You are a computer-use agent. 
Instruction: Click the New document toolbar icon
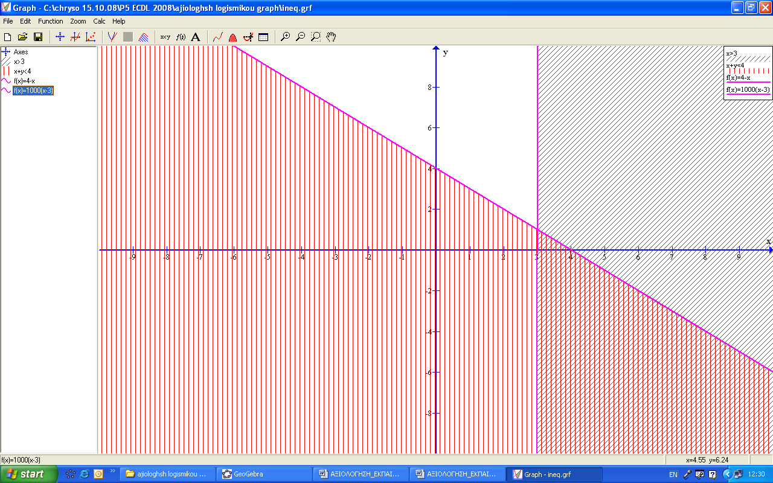tap(8, 37)
